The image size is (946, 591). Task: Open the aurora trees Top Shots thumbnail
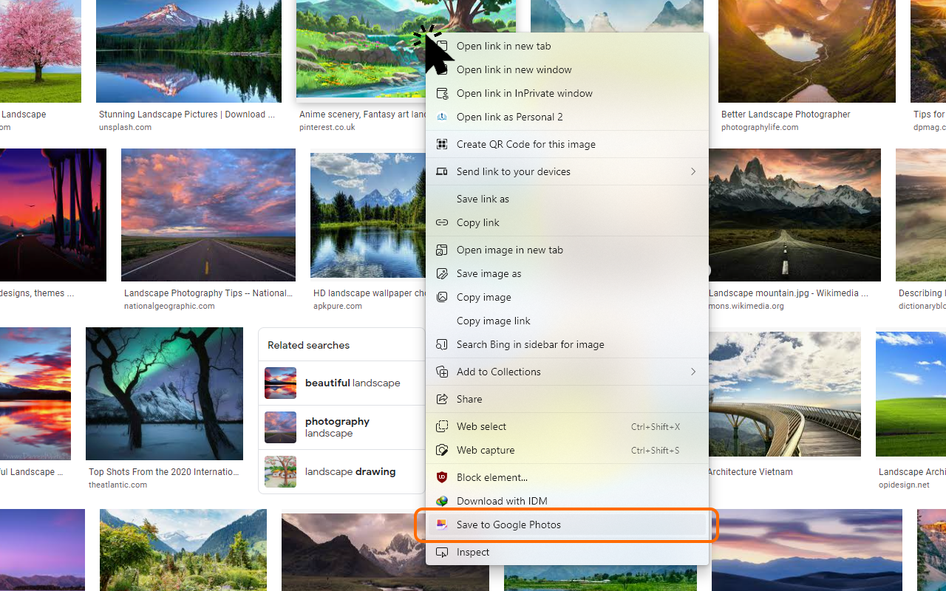(164, 394)
